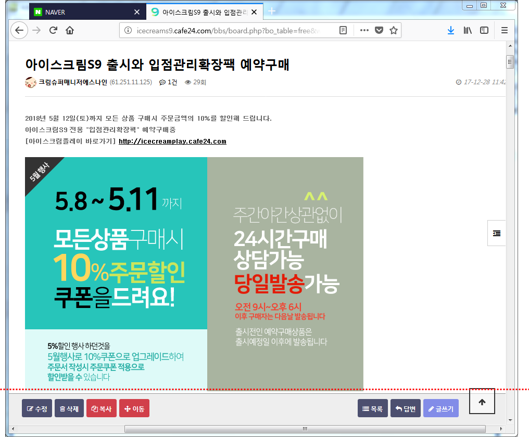Click the browser back arrow button

[19, 30]
